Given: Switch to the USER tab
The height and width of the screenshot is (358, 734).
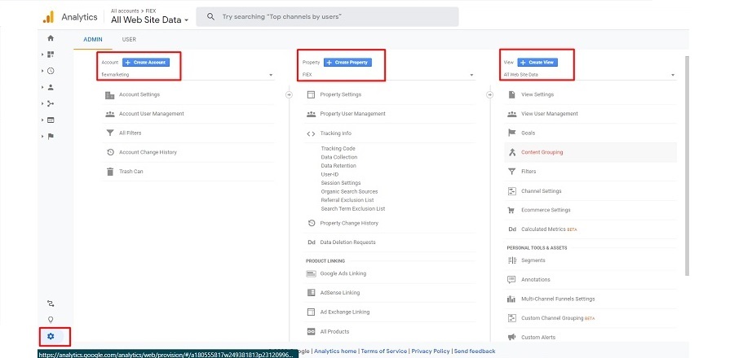Looking at the screenshot, I should pyautogui.click(x=129, y=39).
